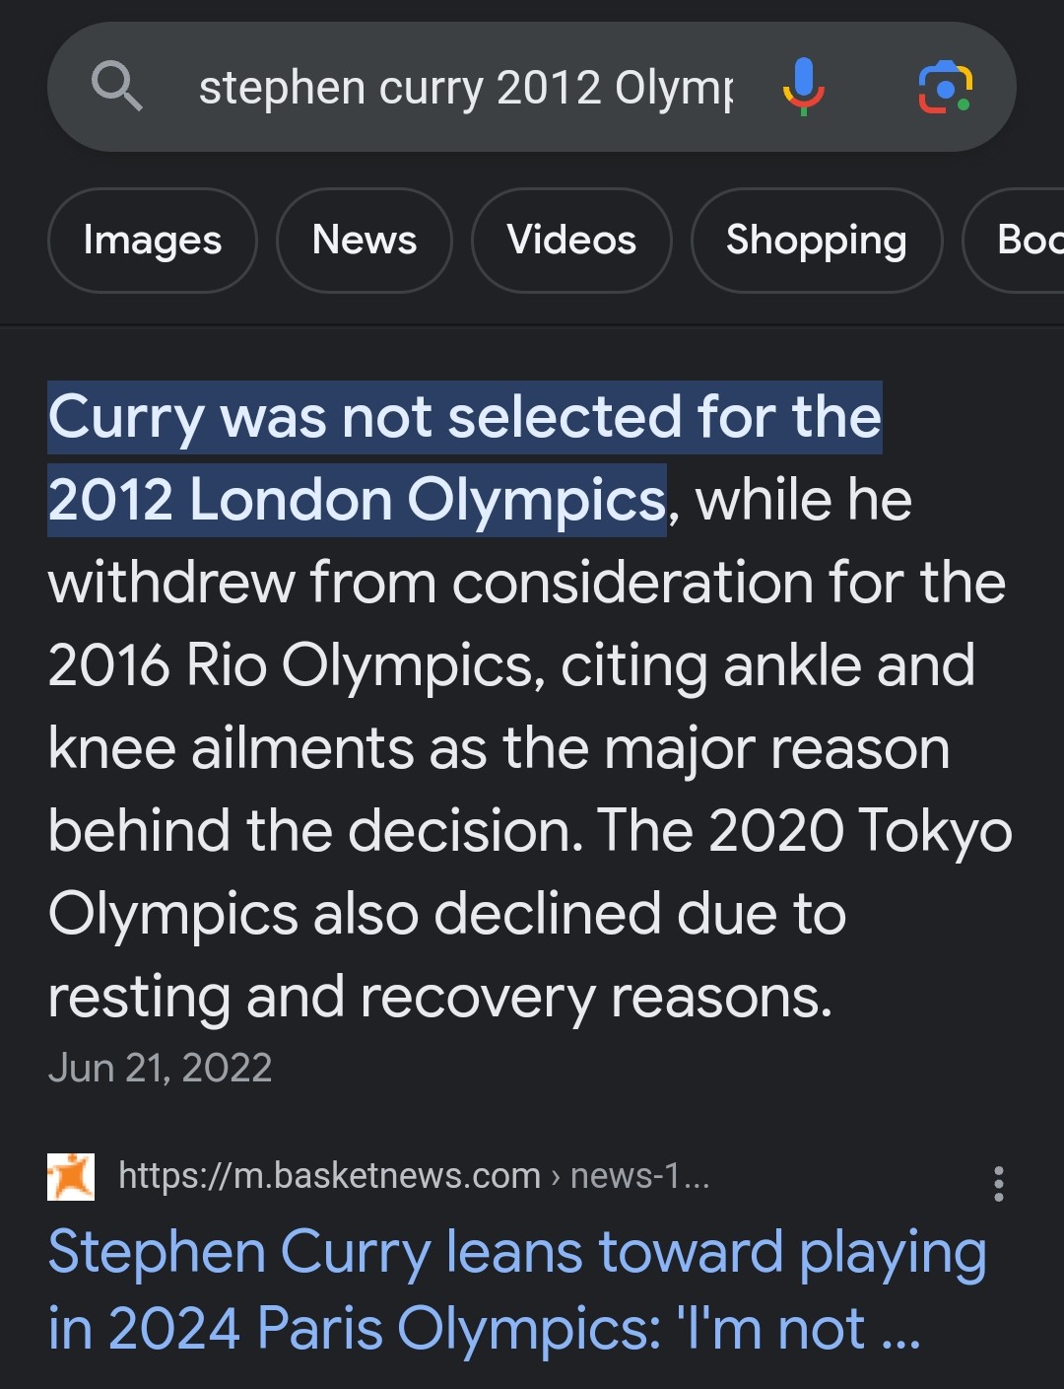Tap the m.basketnews.com URL

[329, 1176]
